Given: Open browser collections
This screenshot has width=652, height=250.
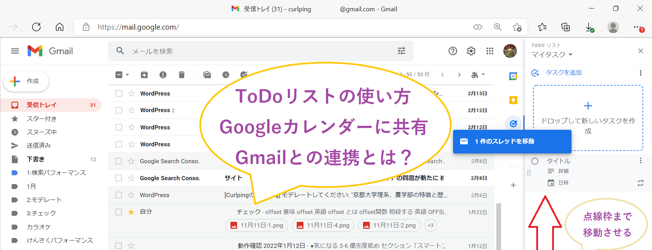Looking at the screenshot, I should point(566,27).
